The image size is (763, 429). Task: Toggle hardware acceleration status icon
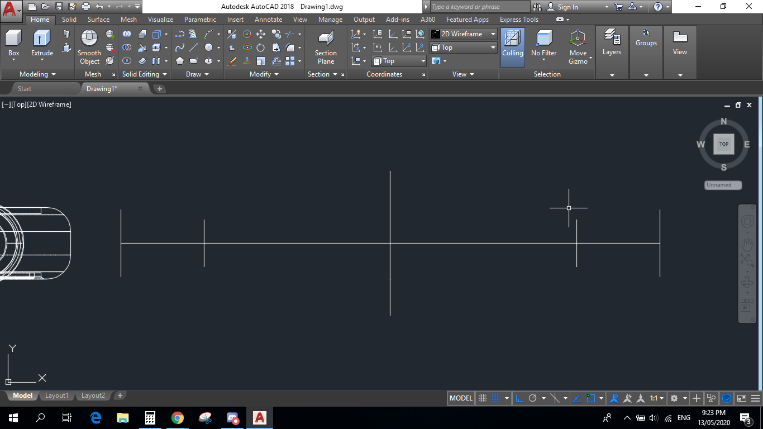point(727,398)
